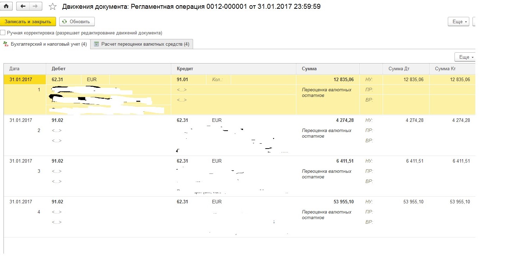Click the Обновить button
The height and width of the screenshot is (262, 507).
coord(77,22)
